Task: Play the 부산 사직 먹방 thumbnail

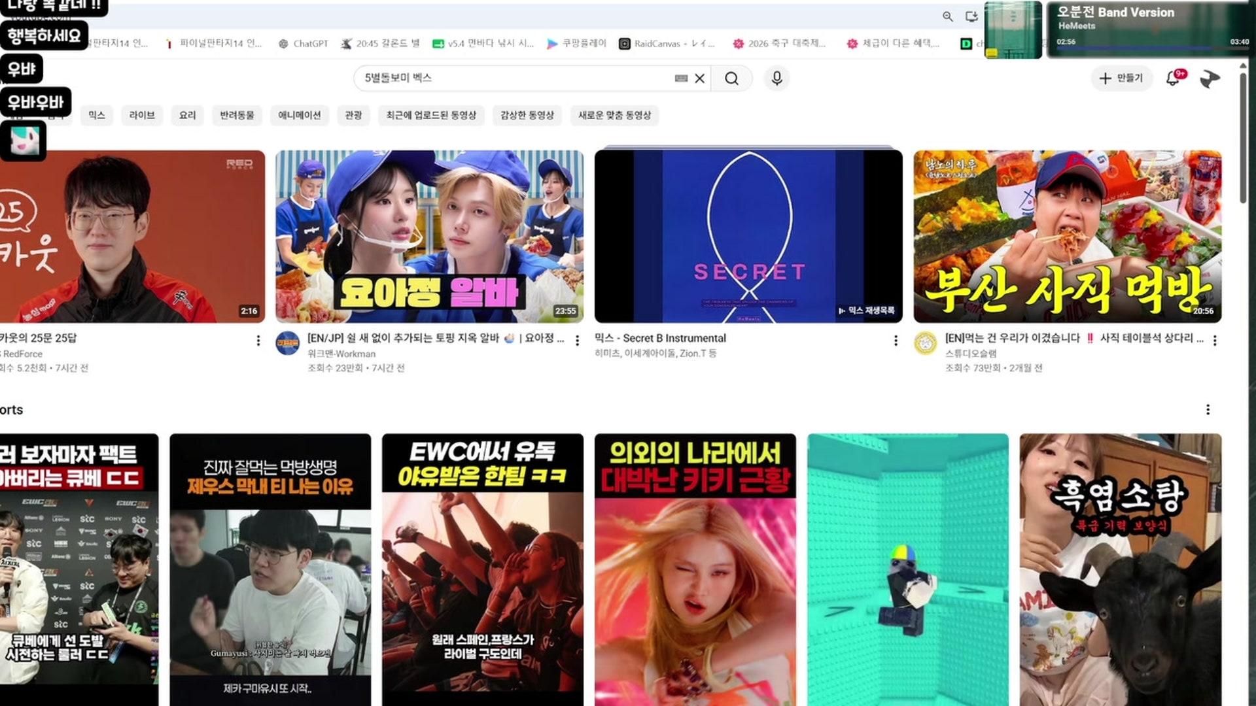Action: coord(1068,237)
